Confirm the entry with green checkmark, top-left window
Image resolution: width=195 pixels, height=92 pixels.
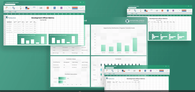pos(13,12)
